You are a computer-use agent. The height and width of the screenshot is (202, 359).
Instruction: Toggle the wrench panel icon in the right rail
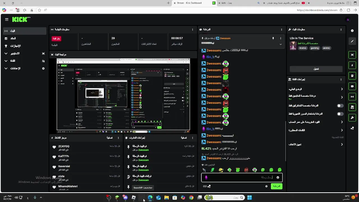coord(352,118)
